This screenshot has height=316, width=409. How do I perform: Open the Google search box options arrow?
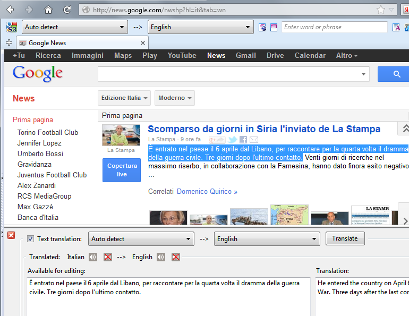click(x=363, y=74)
